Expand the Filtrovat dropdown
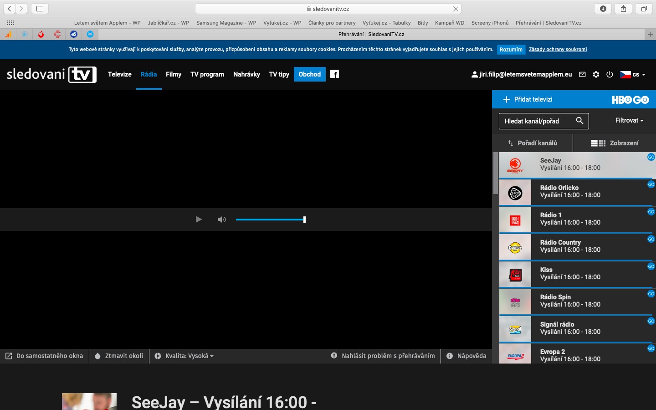The image size is (656, 410). [630, 120]
